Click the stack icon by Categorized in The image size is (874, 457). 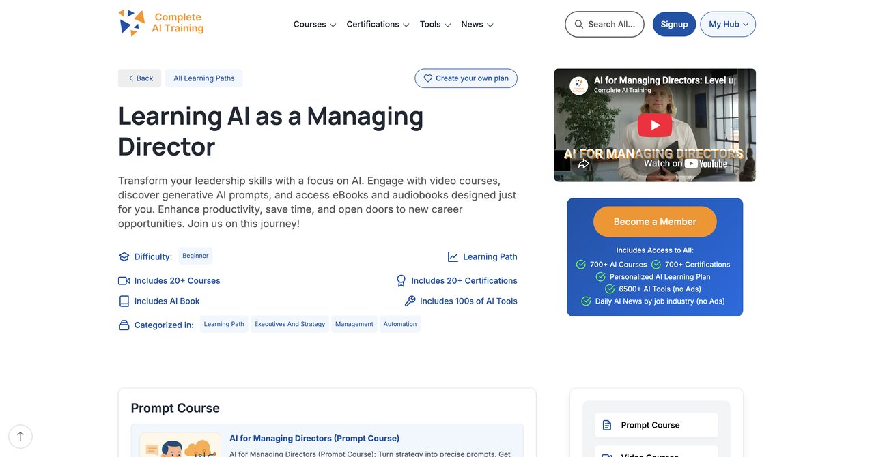point(124,325)
